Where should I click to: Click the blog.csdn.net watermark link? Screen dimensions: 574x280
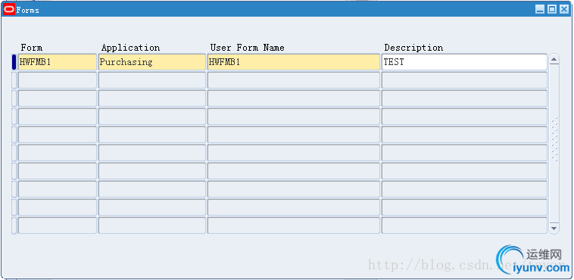432,264
